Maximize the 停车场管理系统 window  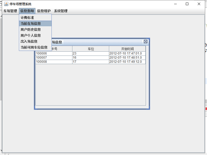pos(187,4)
